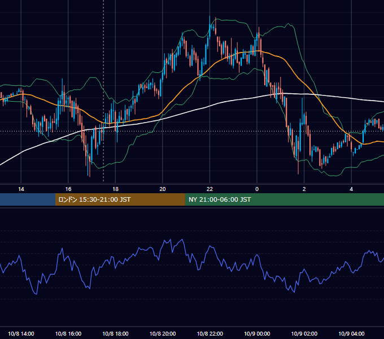Click the 10/8 14:00 time label
Screen dimensions: 384x339
(x=21, y=333)
